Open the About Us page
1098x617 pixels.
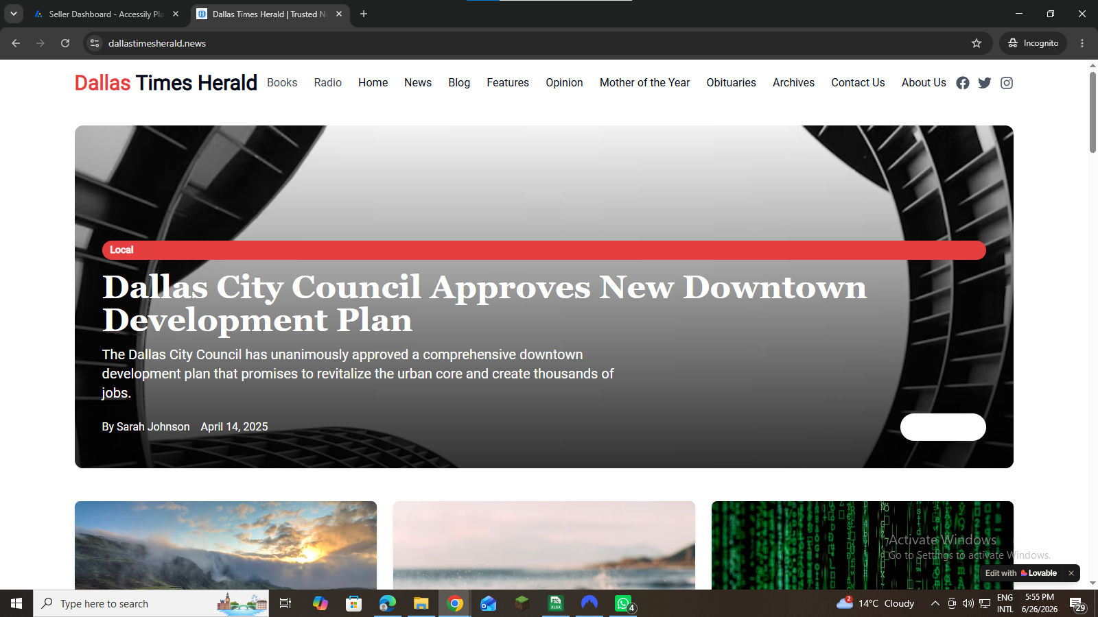(924, 82)
